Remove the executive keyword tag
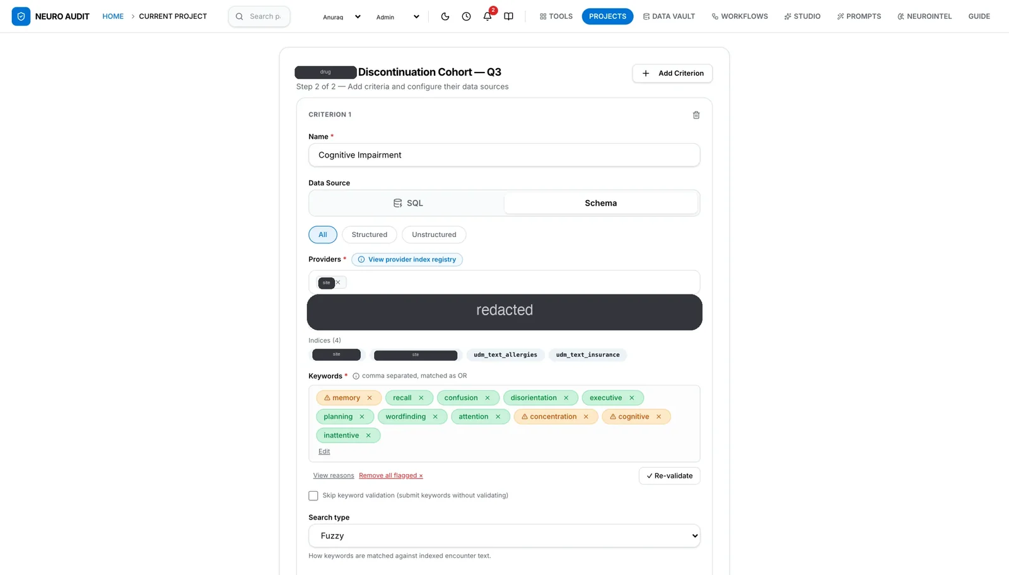 [x=631, y=398]
